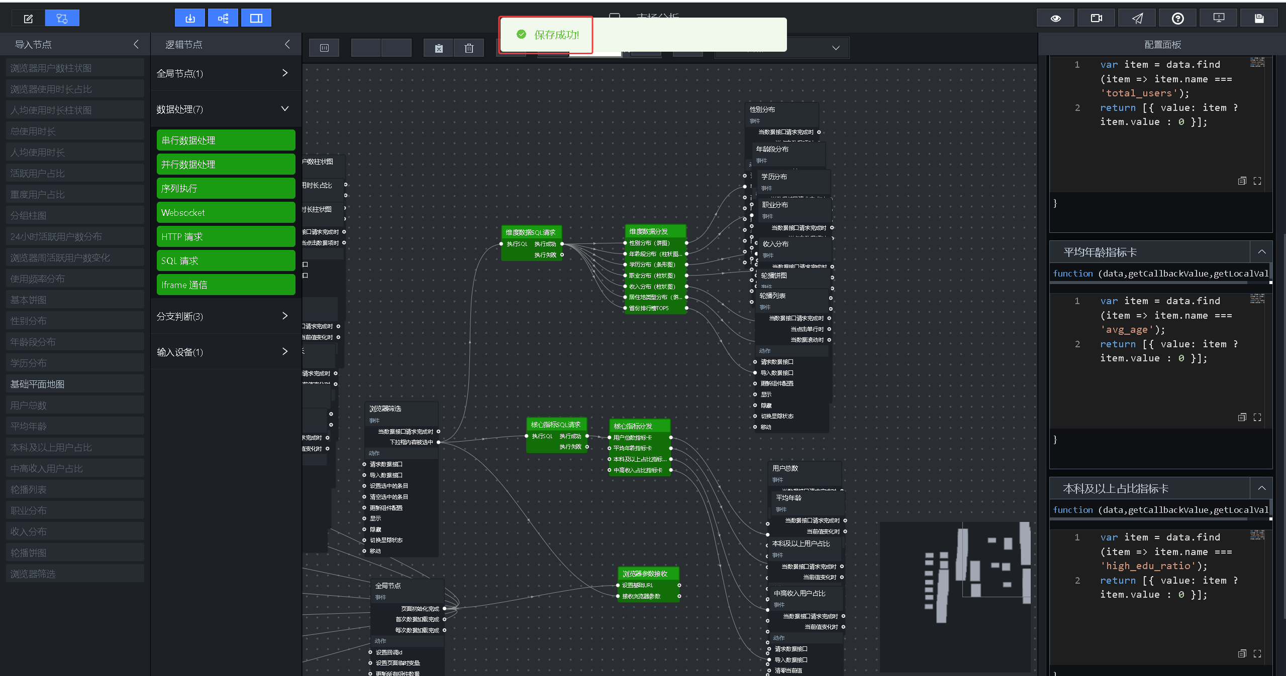The image size is (1286, 676).
Task: Copy code of the high_edu_ratio editor
Action: pos(1242,653)
